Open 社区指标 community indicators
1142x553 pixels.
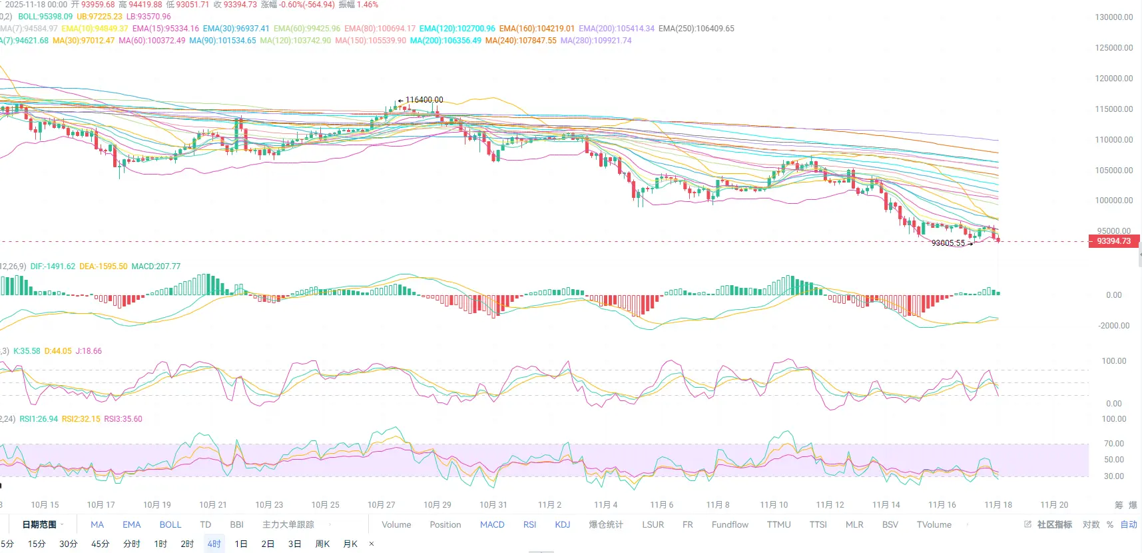[x=1055, y=524]
